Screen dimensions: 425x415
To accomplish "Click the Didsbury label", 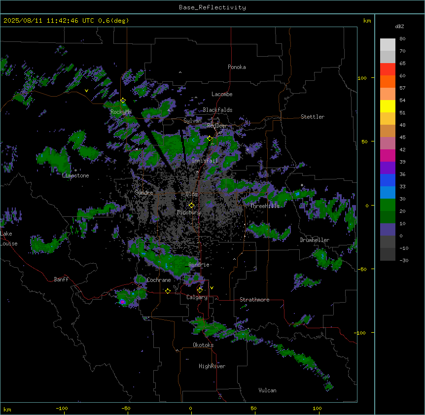I will [189, 212].
